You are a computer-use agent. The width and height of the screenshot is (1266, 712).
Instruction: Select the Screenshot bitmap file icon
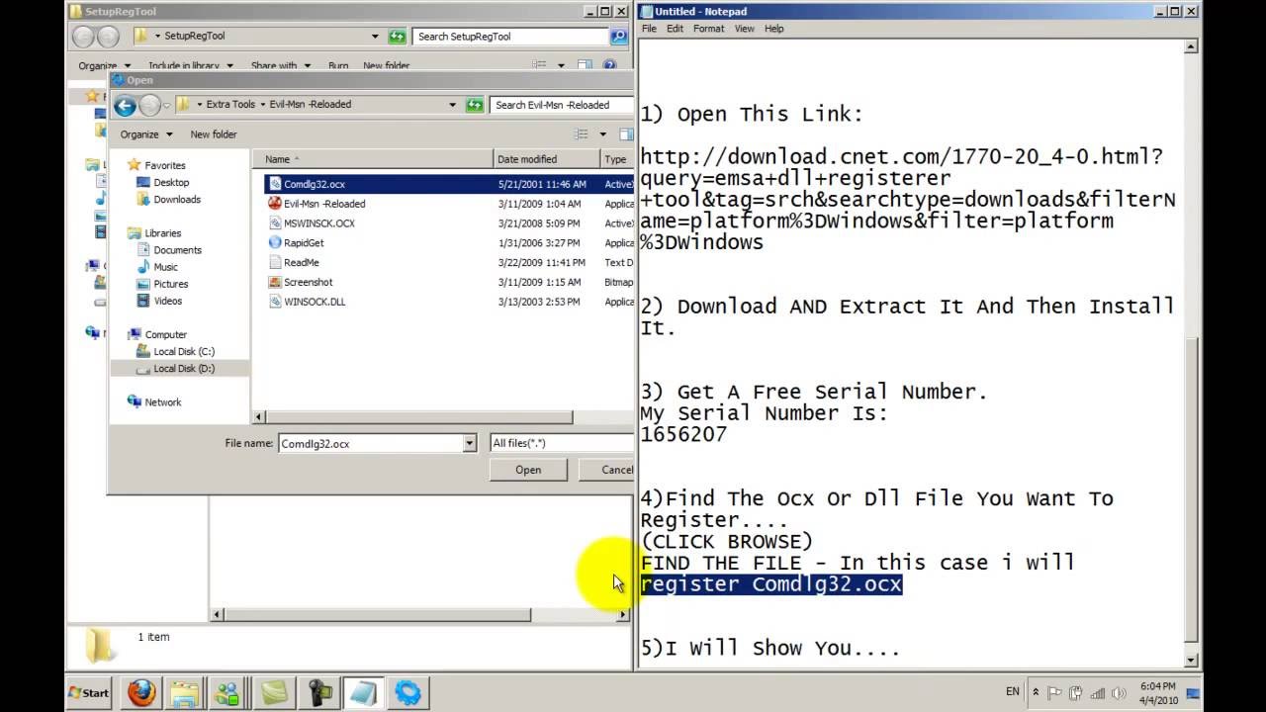click(x=276, y=282)
